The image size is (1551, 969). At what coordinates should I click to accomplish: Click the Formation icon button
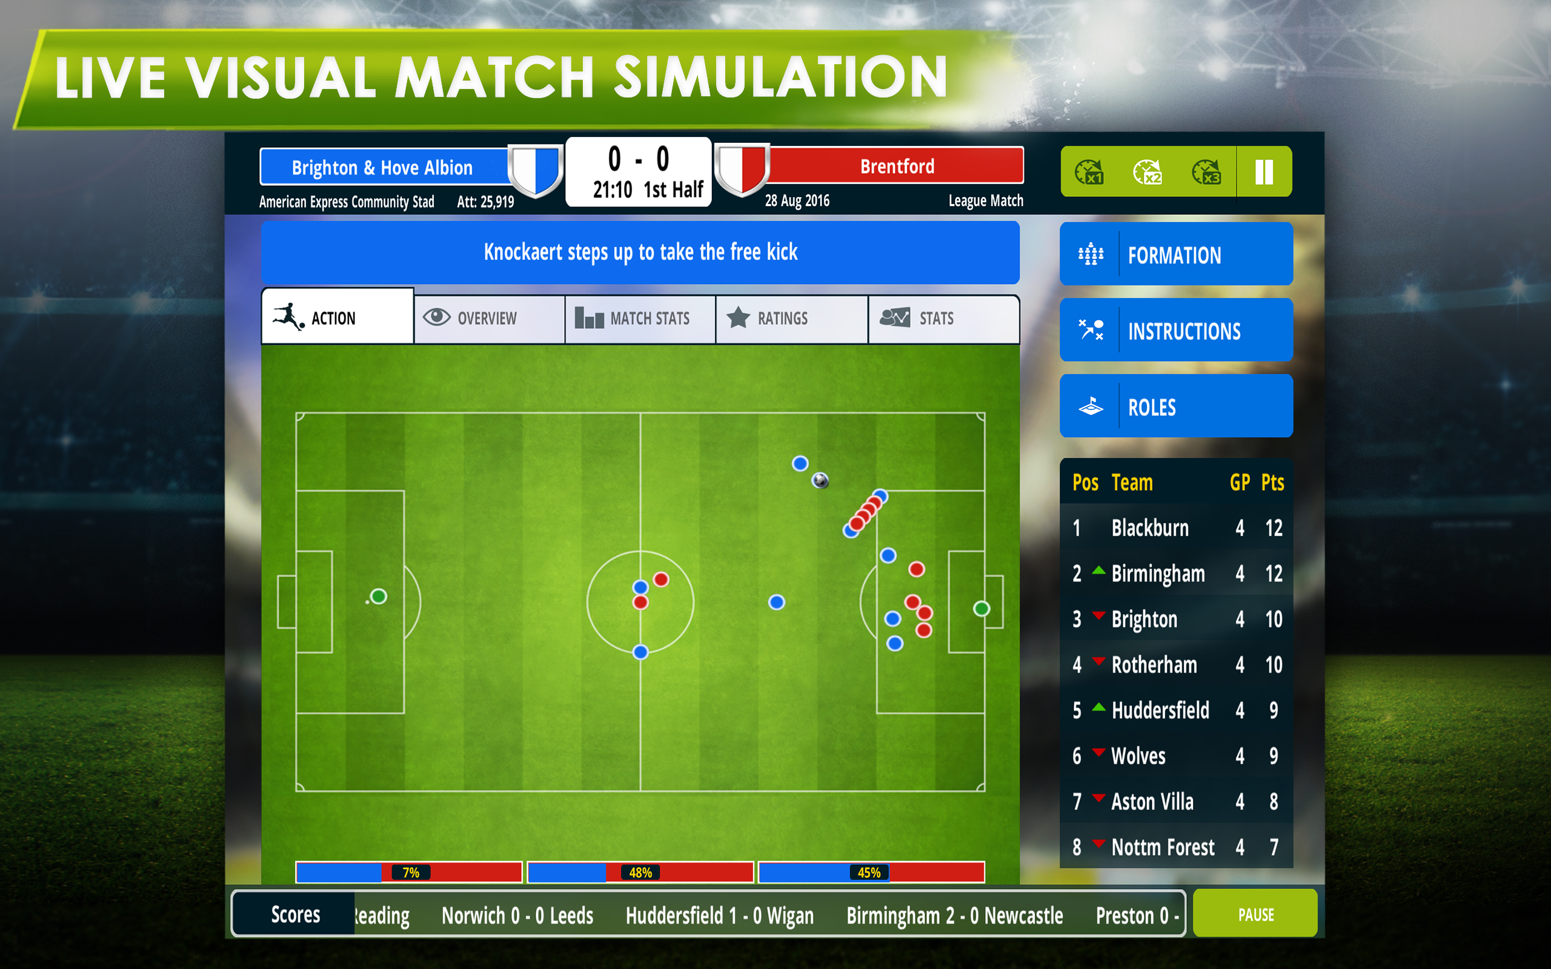pyautogui.click(x=1090, y=254)
